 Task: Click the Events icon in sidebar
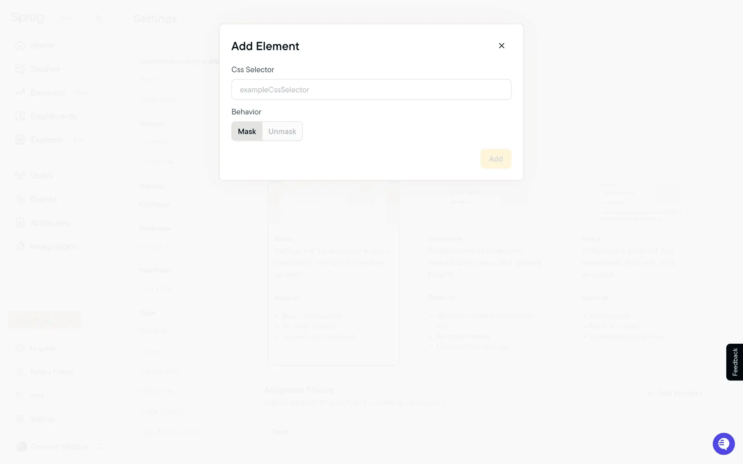click(x=20, y=199)
